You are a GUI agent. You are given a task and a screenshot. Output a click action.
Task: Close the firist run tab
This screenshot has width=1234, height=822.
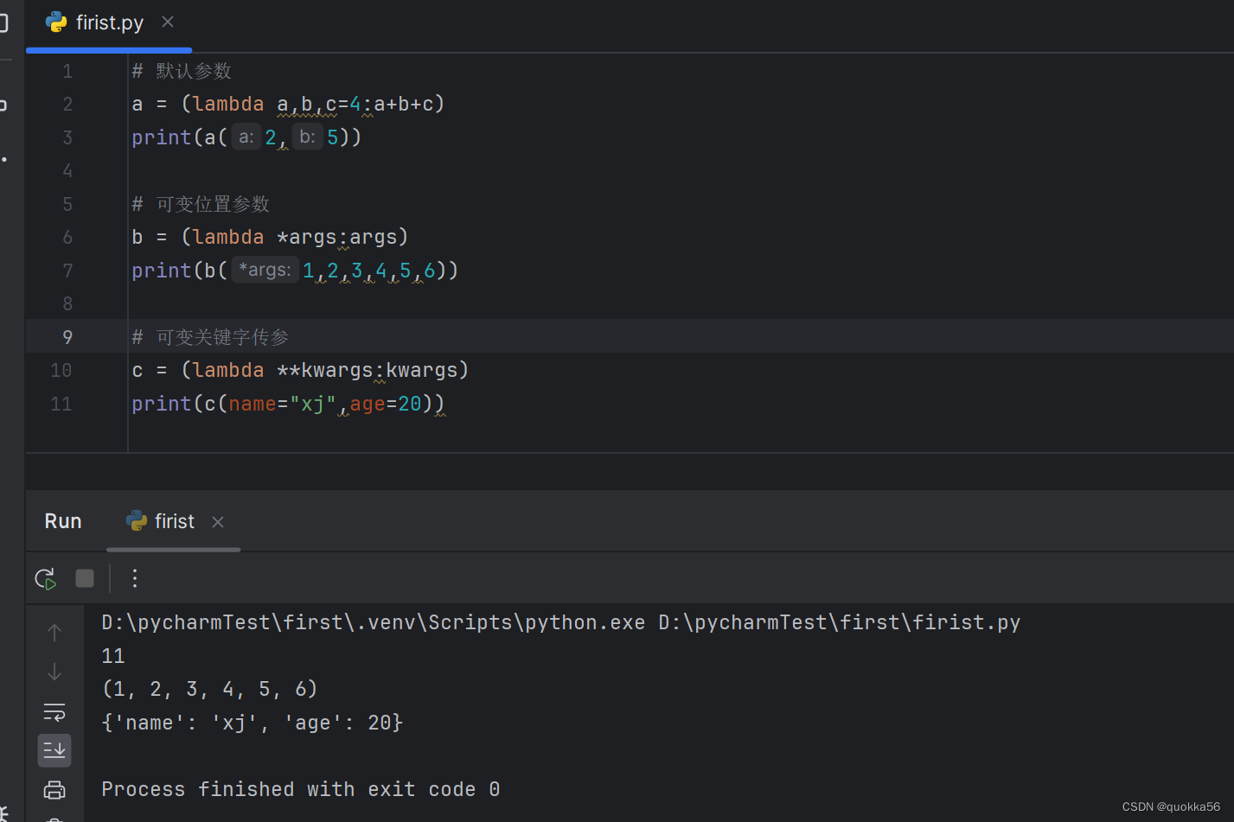click(218, 522)
